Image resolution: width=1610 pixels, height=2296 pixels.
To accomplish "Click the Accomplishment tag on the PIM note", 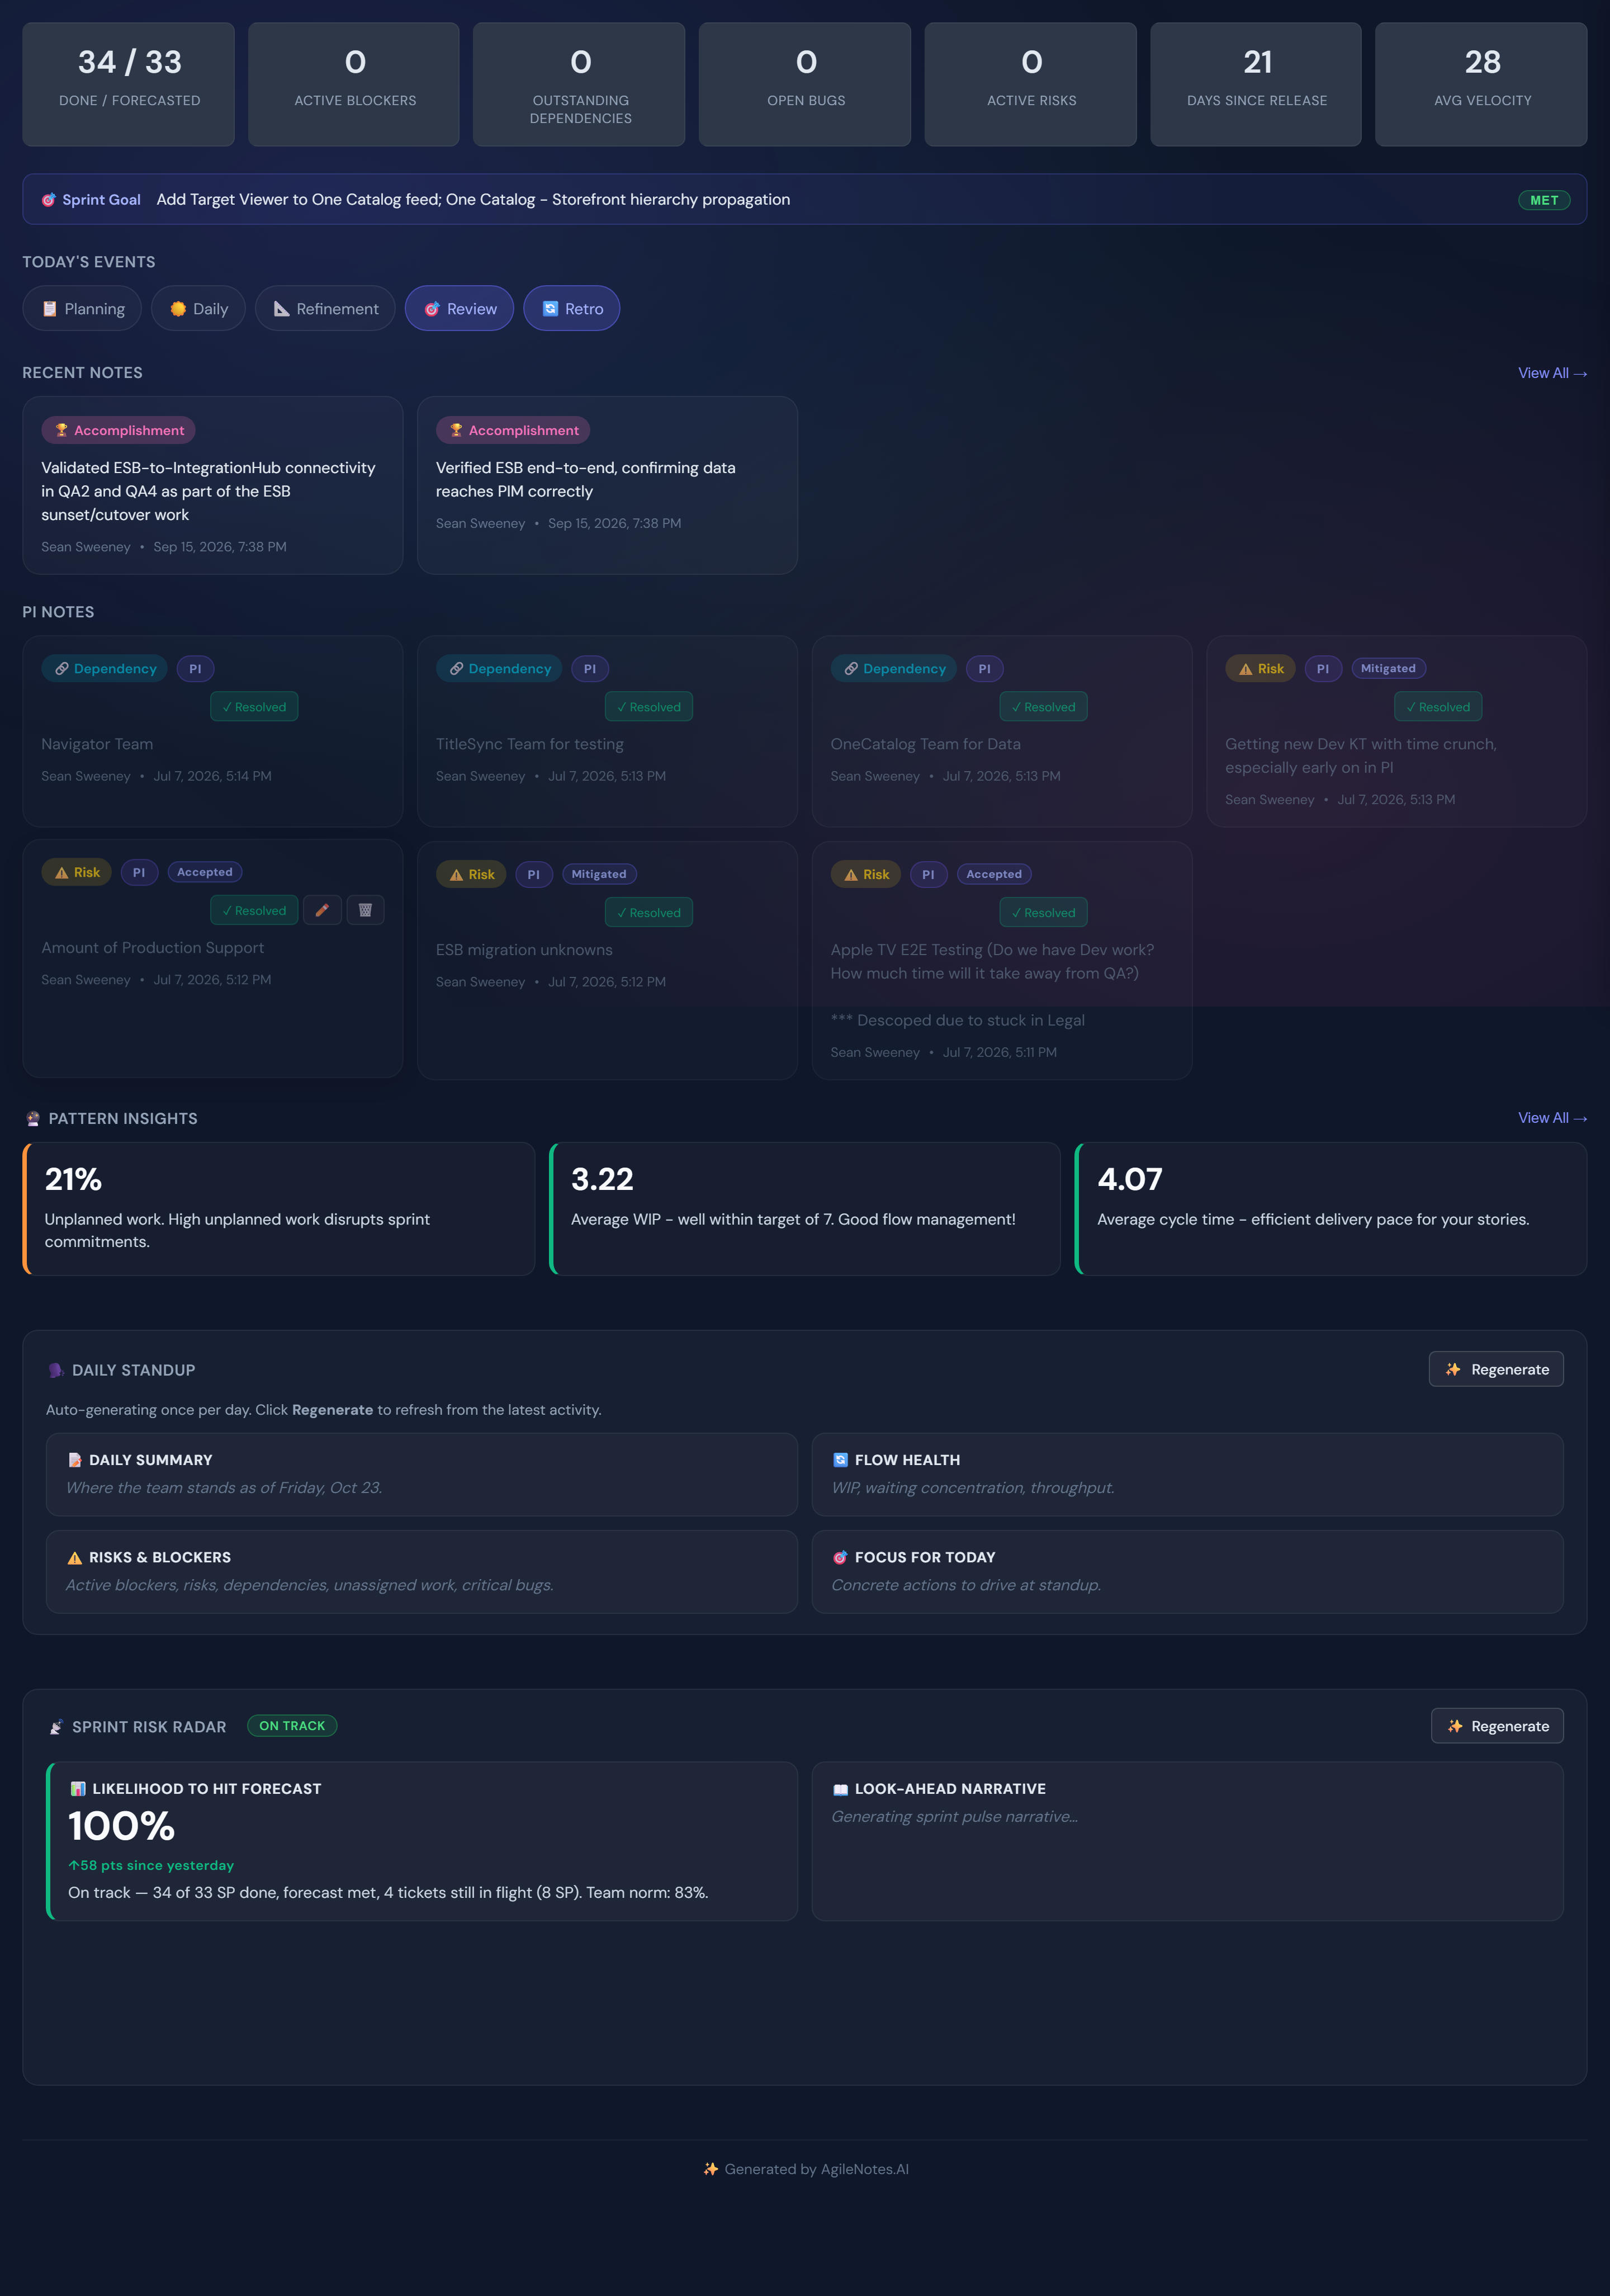I will click(x=513, y=430).
